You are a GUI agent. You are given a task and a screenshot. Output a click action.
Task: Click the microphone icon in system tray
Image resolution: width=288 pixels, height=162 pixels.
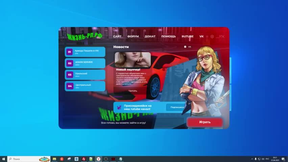pyautogui.click(x=256, y=159)
